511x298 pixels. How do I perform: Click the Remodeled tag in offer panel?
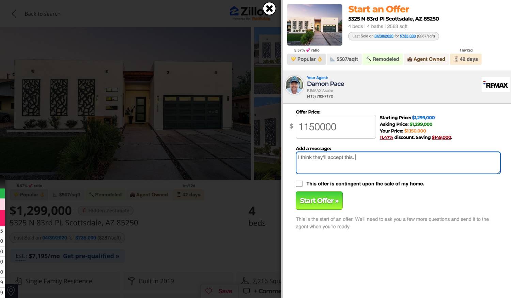383,59
